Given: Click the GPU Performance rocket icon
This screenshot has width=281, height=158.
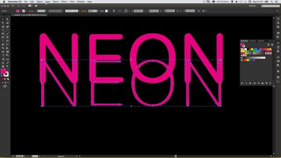Looking at the screenshot, I should coord(36,6).
